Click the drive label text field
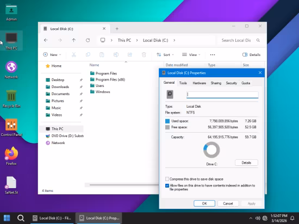The width and height of the screenshot is (299, 224). 222,95
